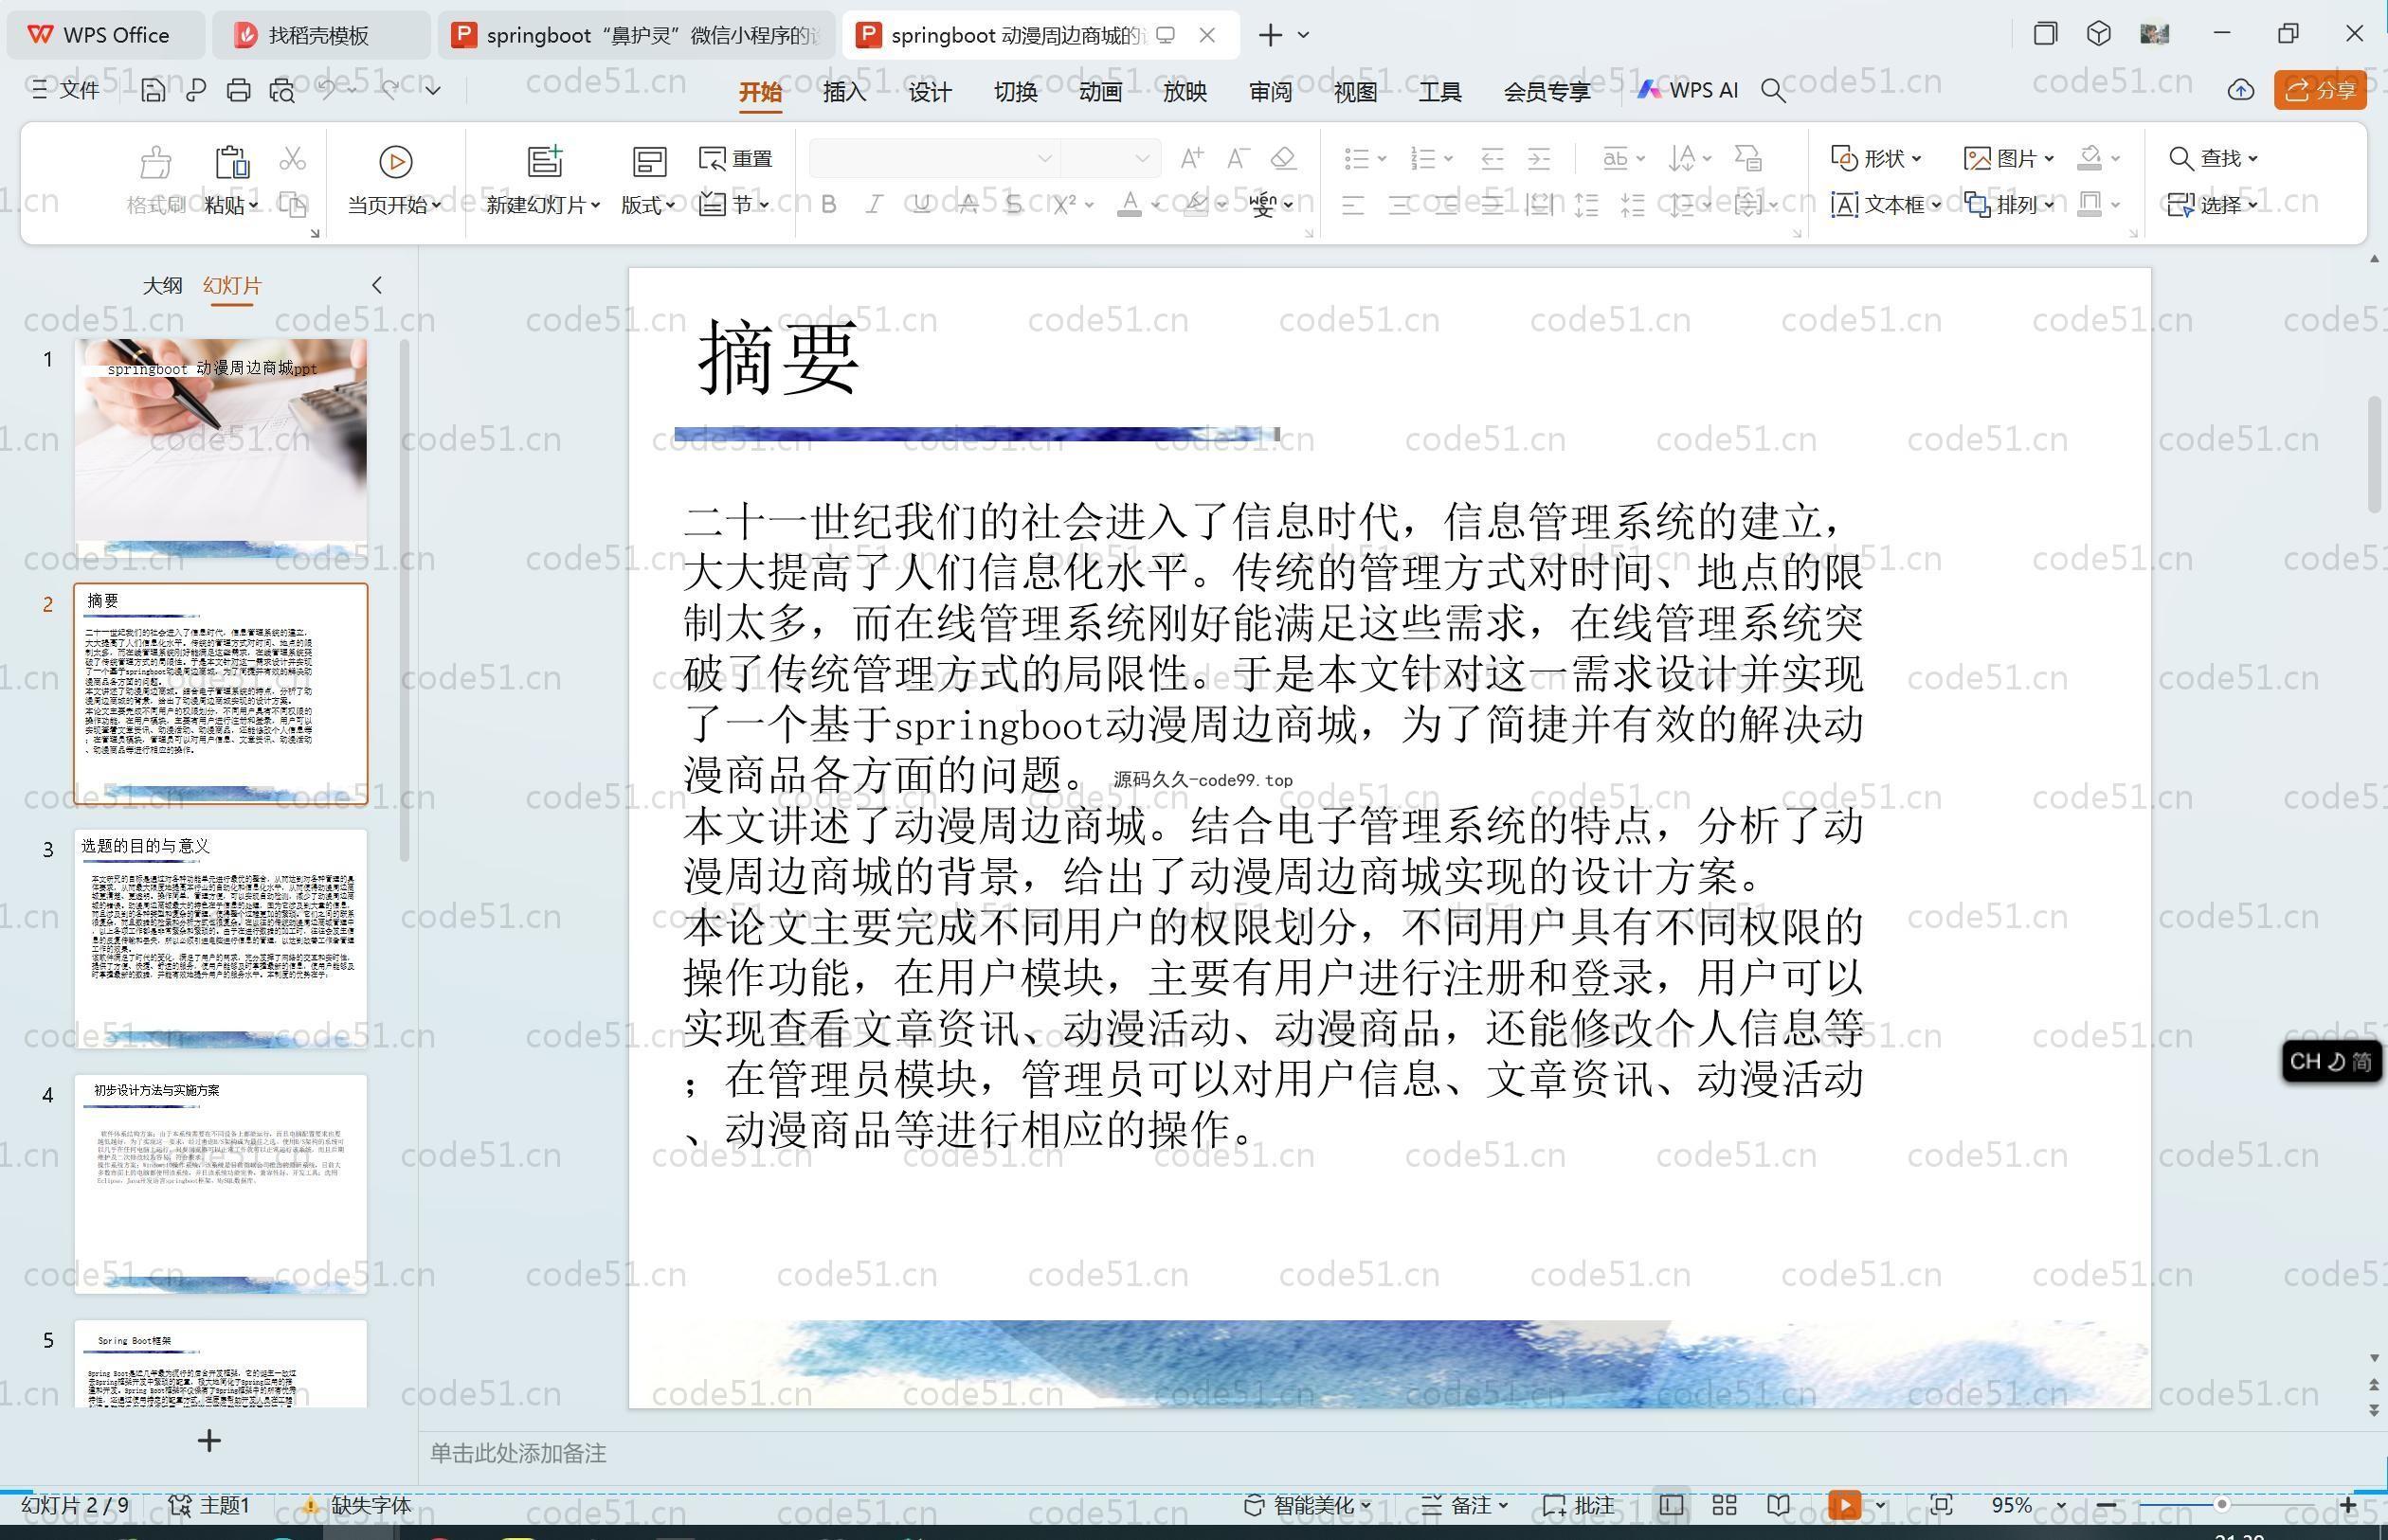Viewport: 2388px width, 1540px height.
Task: Click the New Slide (新建幻灯片) icon
Action: click(545, 161)
